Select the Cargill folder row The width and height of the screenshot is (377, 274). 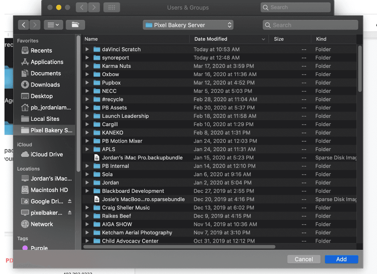pos(219,124)
